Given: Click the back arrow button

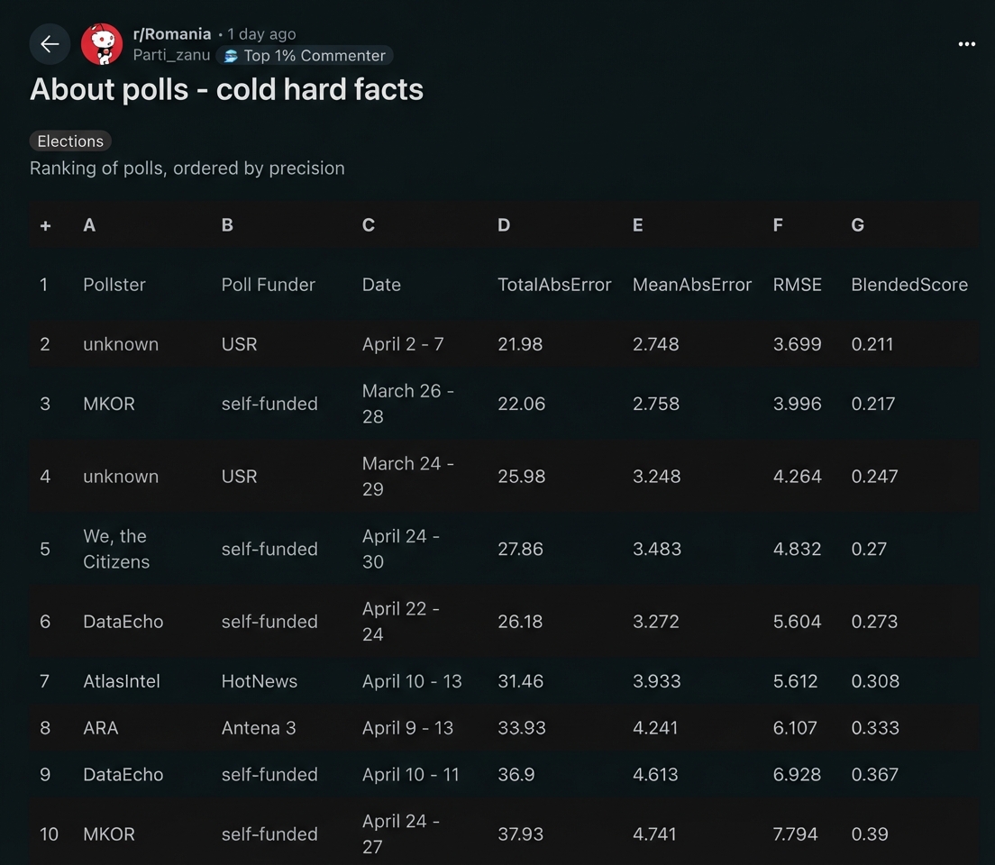Looking at the screenshot, I should point(50,44).
